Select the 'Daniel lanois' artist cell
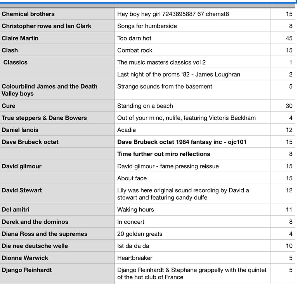Image resolution: width=298 pixels, height=284 pixels. point(57,130)
